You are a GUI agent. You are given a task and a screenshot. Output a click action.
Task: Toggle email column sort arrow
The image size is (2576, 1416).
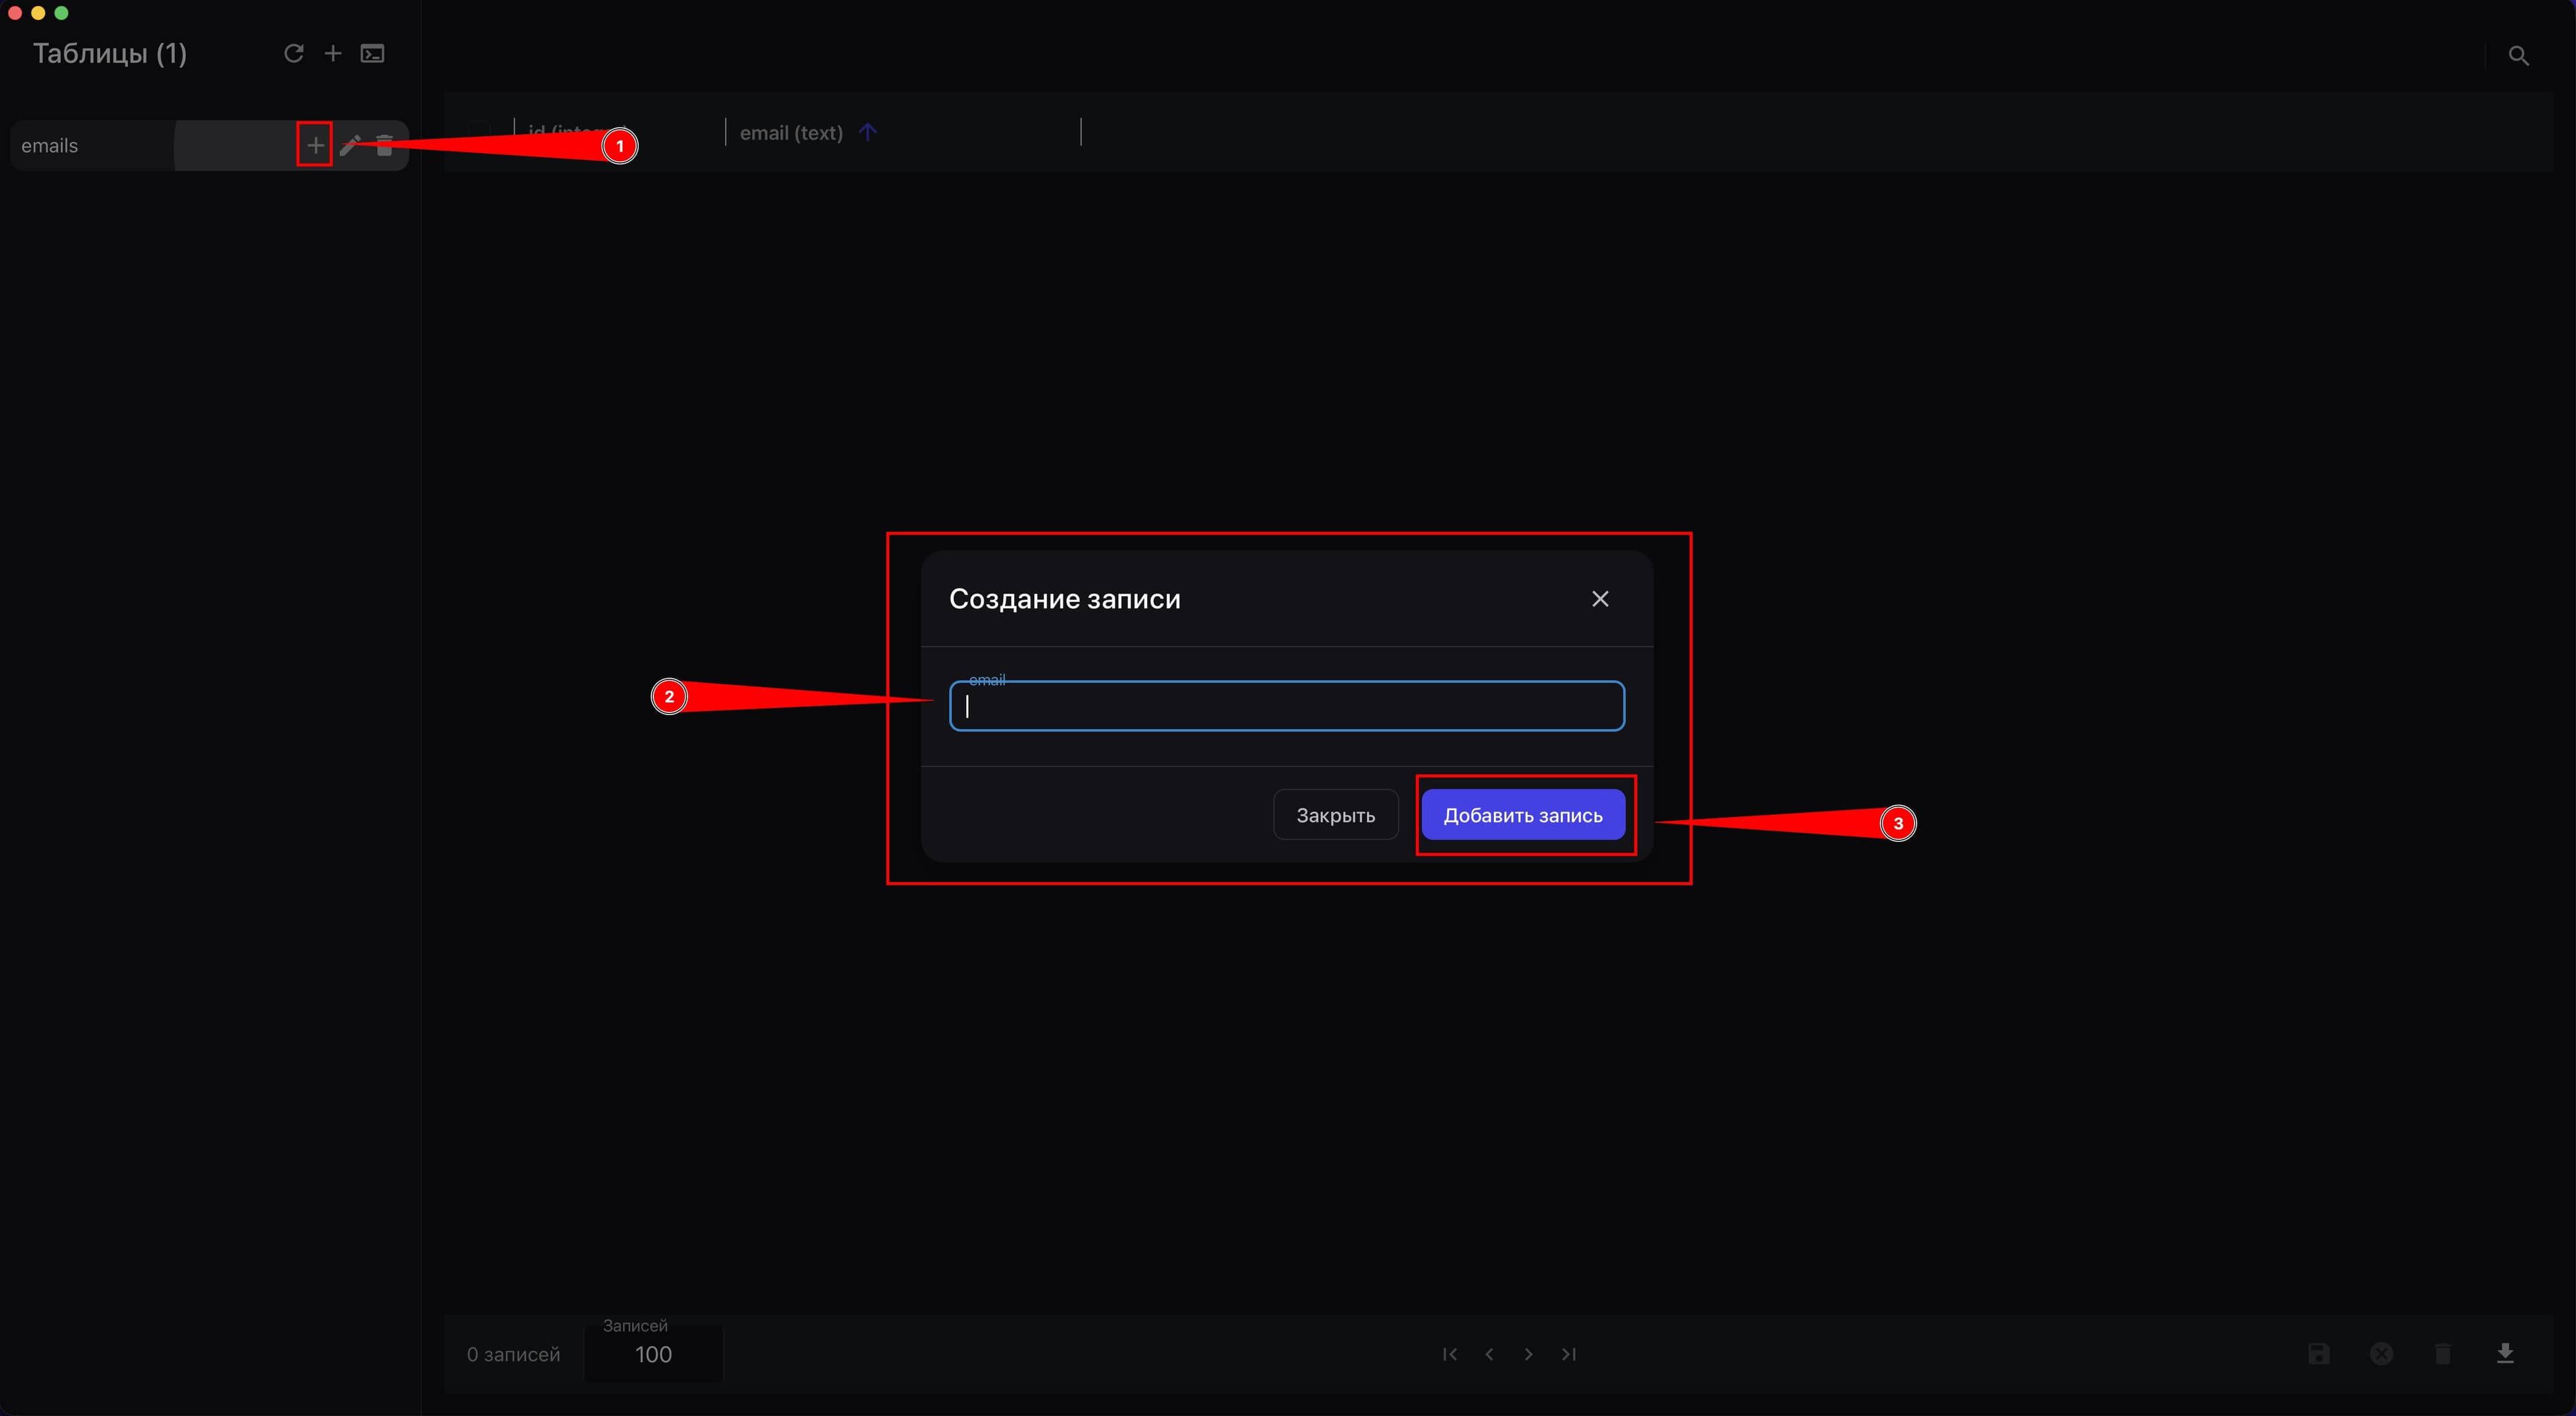tap(867, 132)
